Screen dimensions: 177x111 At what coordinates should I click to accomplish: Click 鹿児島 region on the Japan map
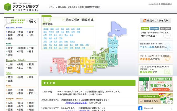61,70
